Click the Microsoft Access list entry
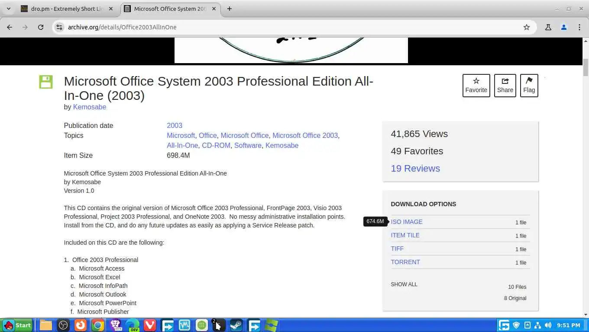 (101, 268)
